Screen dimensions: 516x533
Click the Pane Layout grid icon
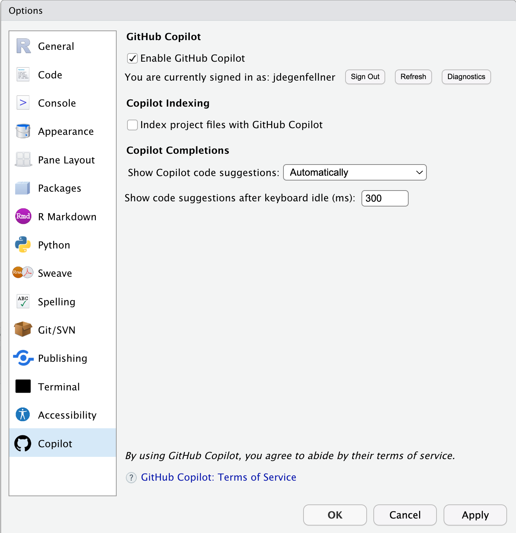(23, 159)
